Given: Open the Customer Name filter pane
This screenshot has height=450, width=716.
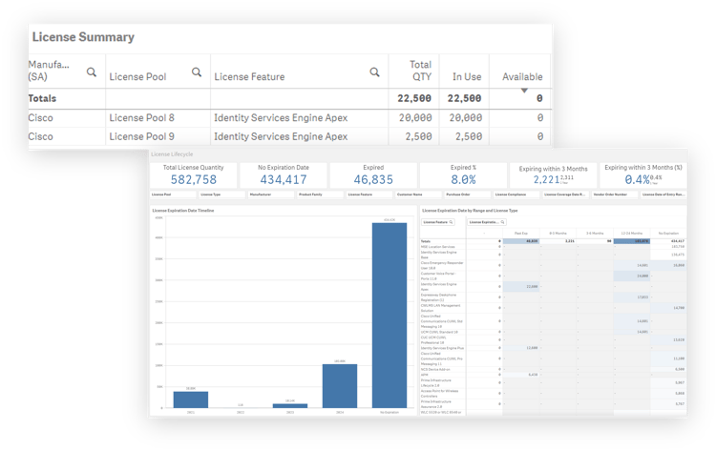Looking at the screenshot, I should click(x=419, y=194).
